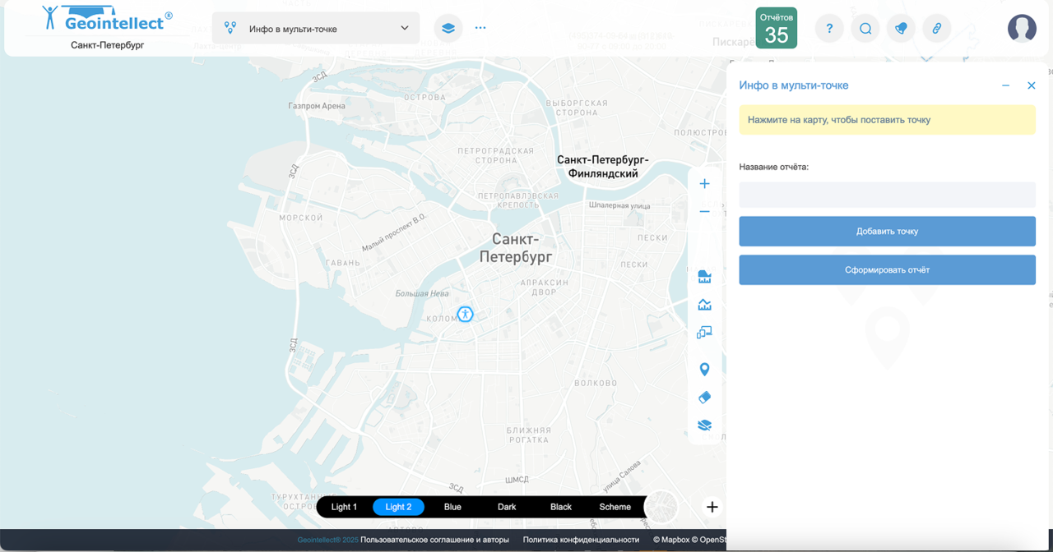1053x552 pixels.
Task: Select the Dark map style
Action: [507, 507]
